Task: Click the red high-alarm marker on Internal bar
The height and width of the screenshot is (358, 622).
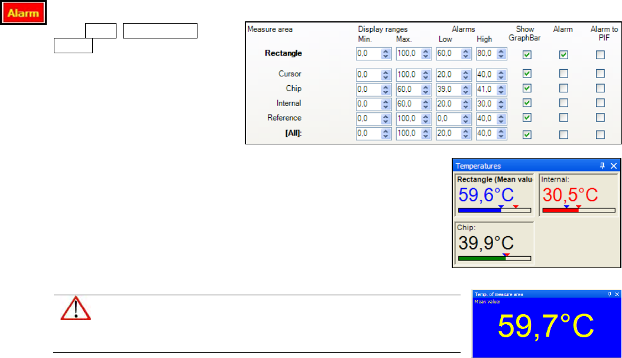Action: [578, 207]
